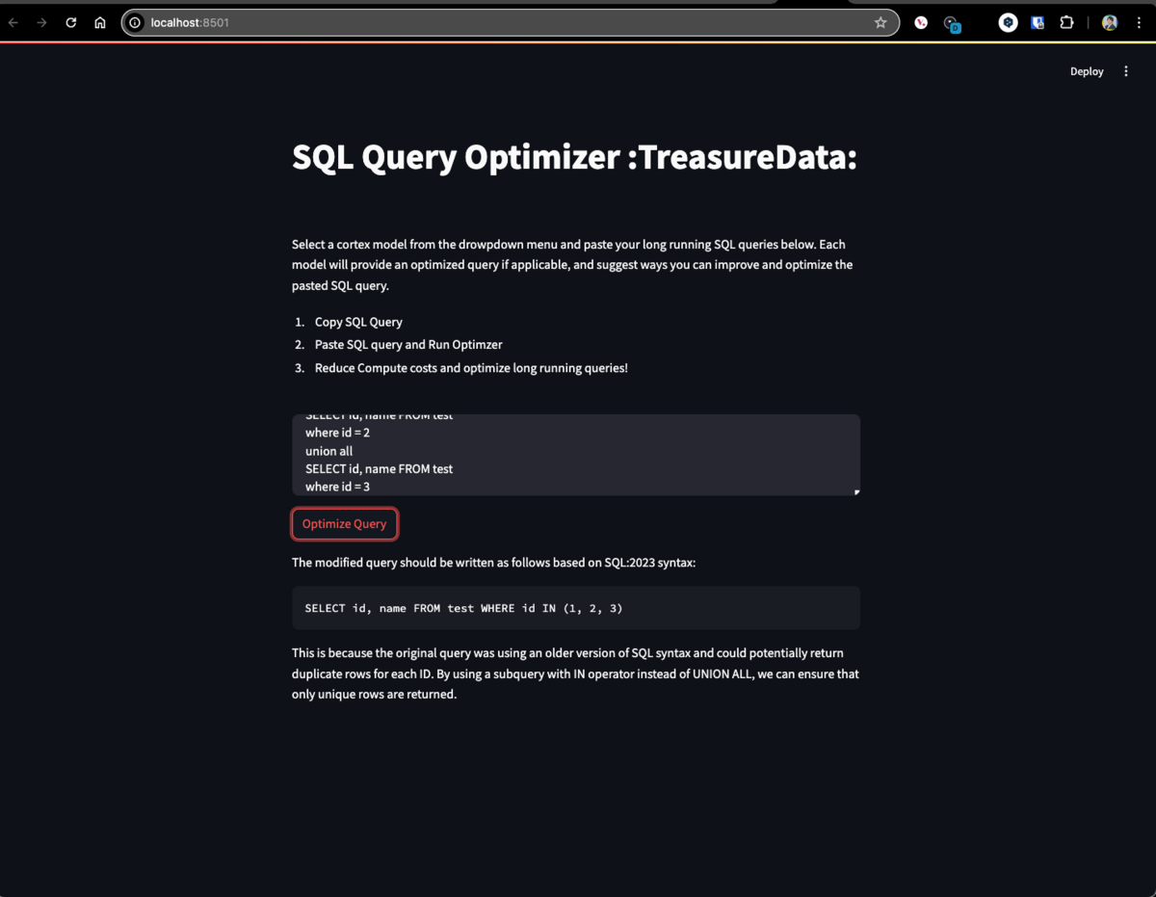Image resolution: width=1156 pixels, height=897 pixels.
Task: Click the localhost:8501 address bar
Action: pos(511,22)
